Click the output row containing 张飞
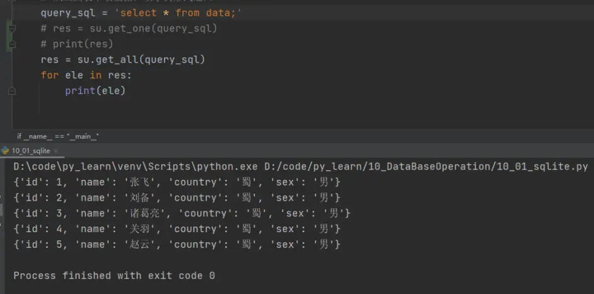This screenshot has width=594, height=294. tap(177, 182)
